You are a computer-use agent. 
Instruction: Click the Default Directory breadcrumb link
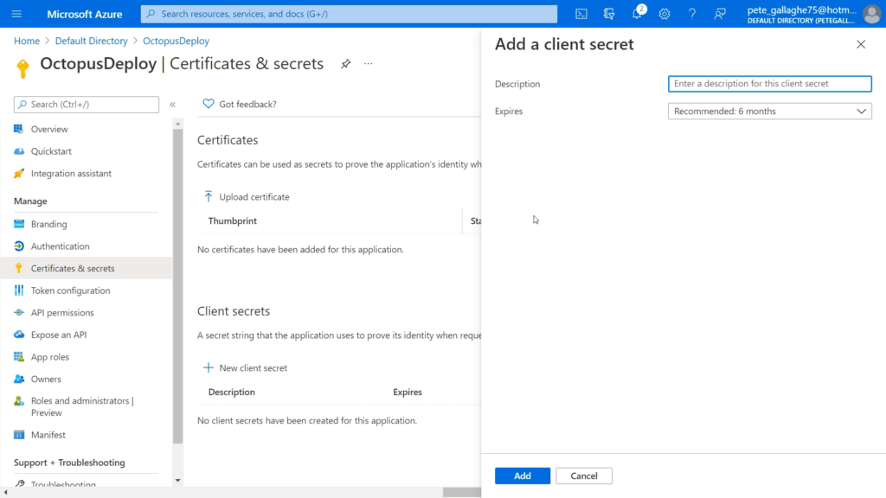coord(91,41)
